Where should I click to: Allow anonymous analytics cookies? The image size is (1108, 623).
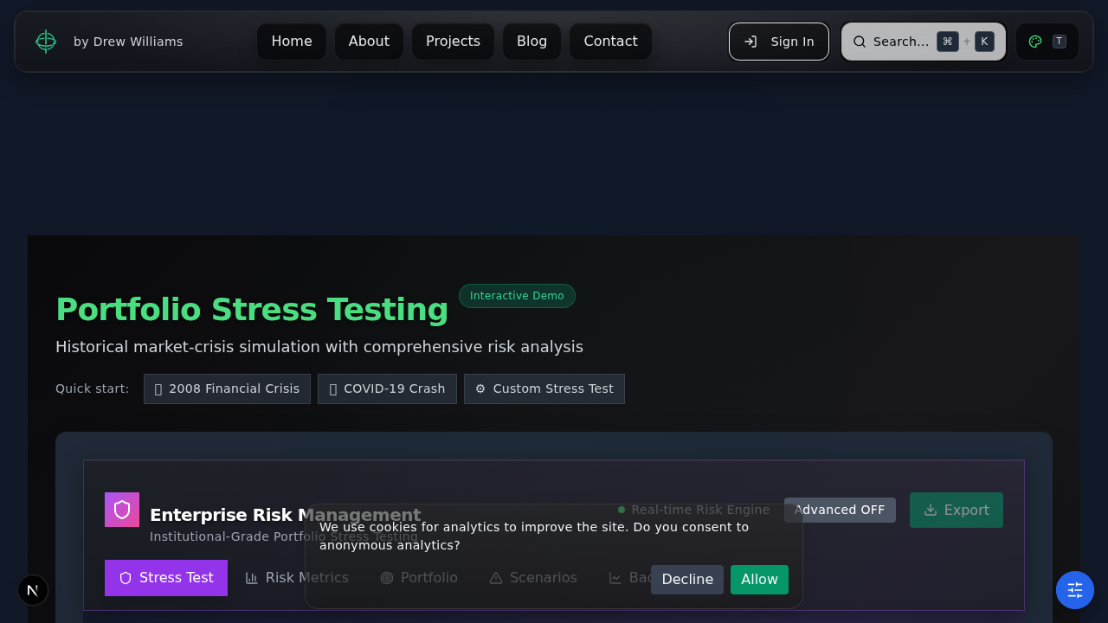(x=759, y=579)
